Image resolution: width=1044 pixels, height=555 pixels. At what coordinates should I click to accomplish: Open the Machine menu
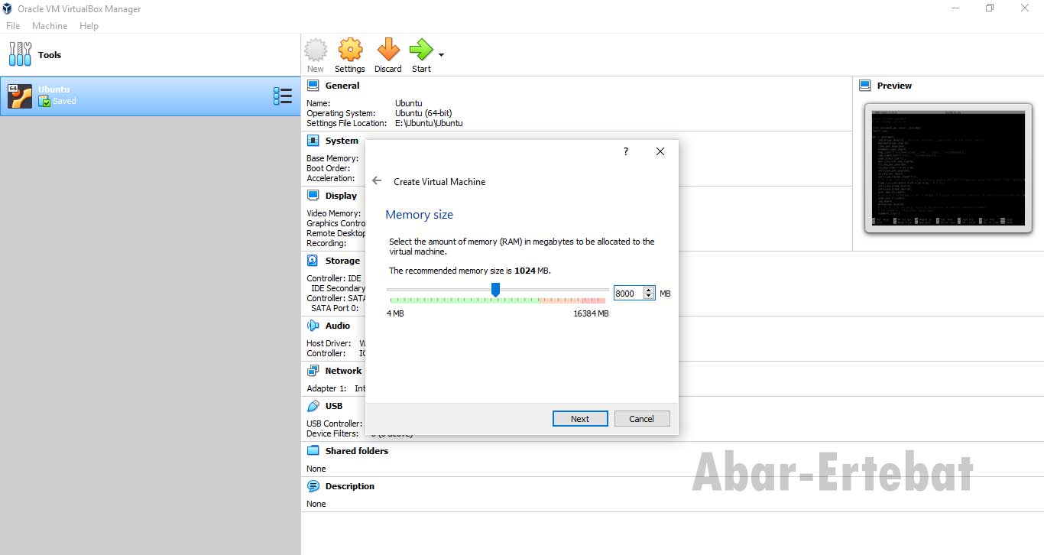pos(50,26)
